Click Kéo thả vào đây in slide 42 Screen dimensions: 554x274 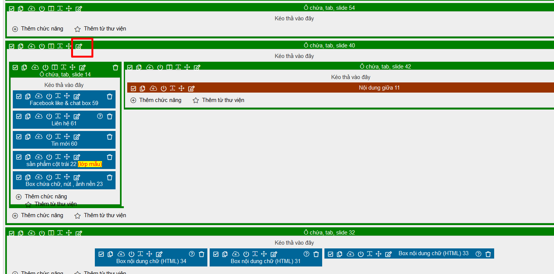(351, 77)
